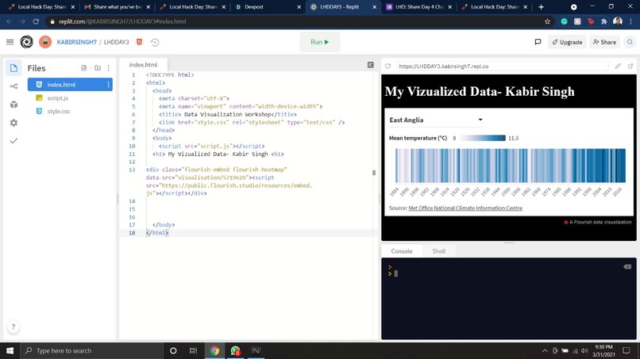Image resolution: width=640 pixels, height=359 pixels.
Task: Bookmark this page with the star icon
Action: click(547, 21)
